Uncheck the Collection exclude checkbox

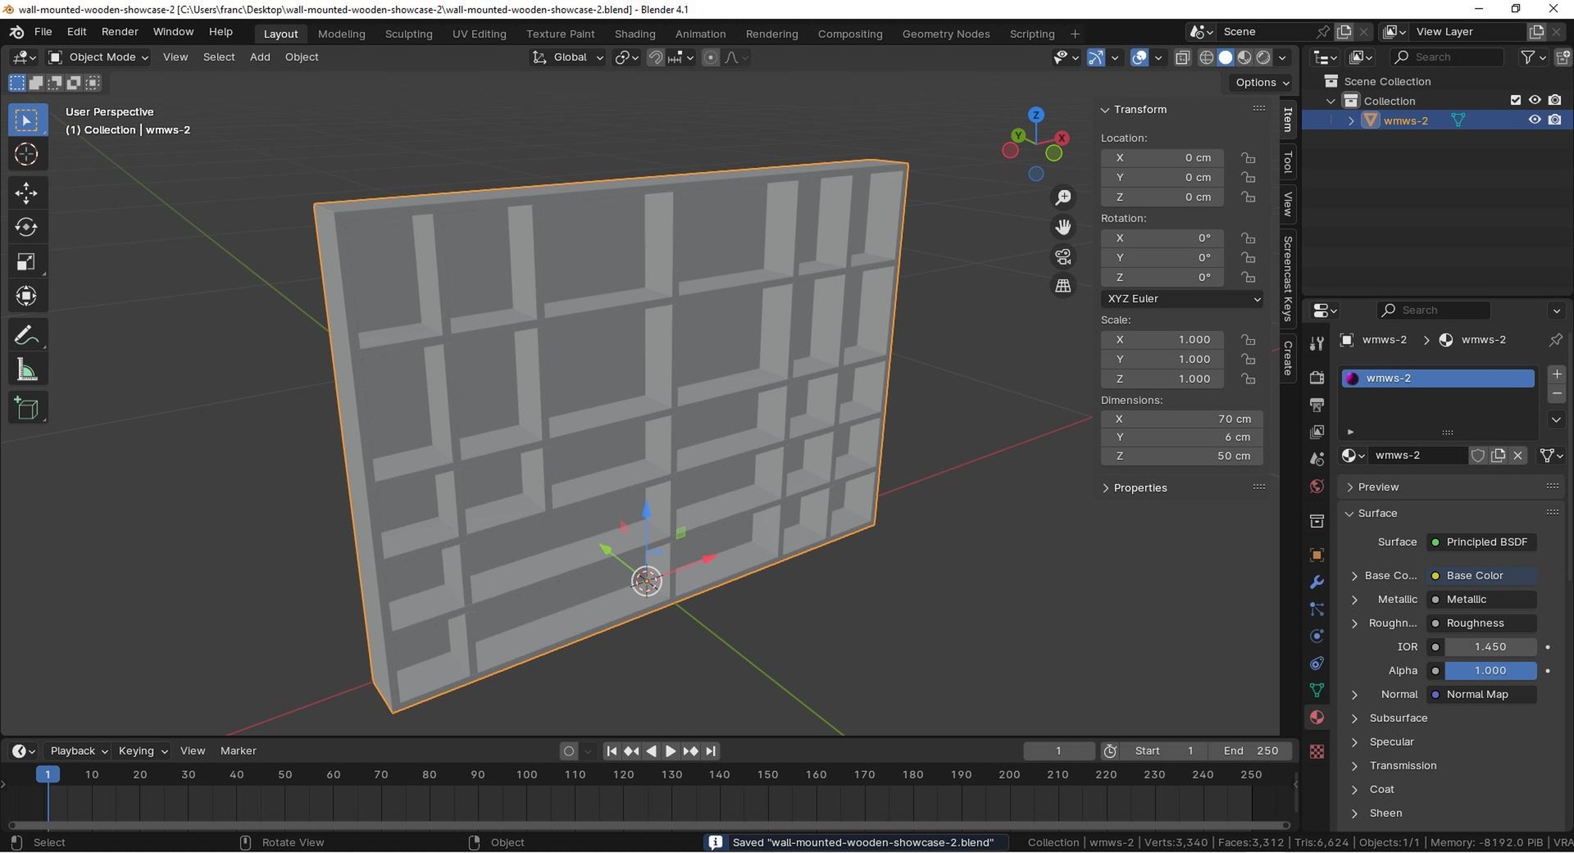click(1516, 100)
